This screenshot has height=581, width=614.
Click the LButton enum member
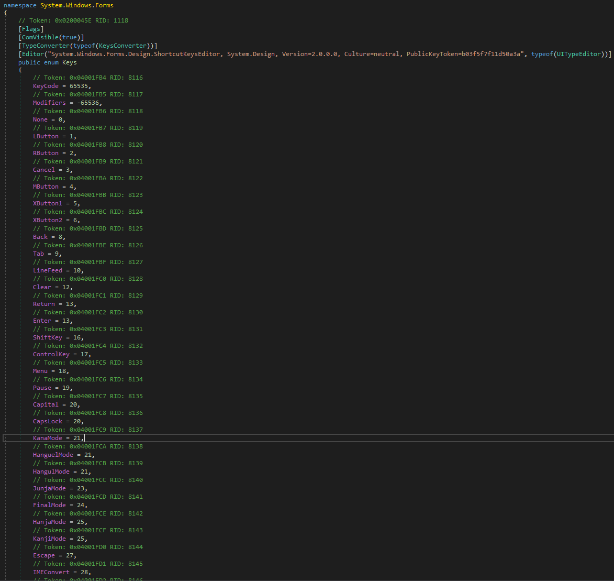[46, 136]
